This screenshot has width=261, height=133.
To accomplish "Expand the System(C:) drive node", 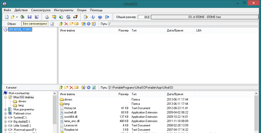I will click(5, 118).
